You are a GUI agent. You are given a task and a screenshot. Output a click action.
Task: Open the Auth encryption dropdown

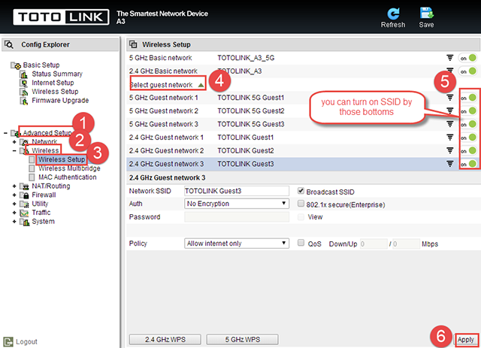(237, 204)
